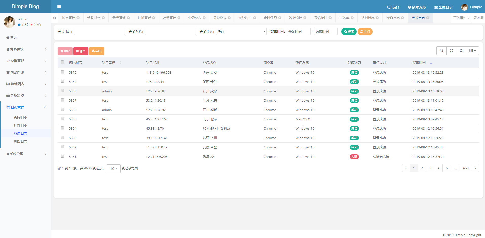The width and height of the screenshot is (485, 238).
Task: Check the row for 访问编号 5361
Action: point(62,156)
